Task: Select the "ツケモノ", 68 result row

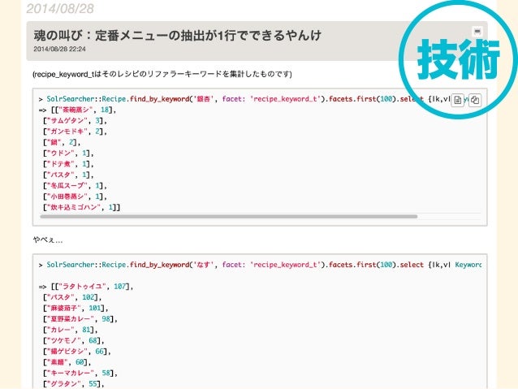Action: tap(74, 341)
